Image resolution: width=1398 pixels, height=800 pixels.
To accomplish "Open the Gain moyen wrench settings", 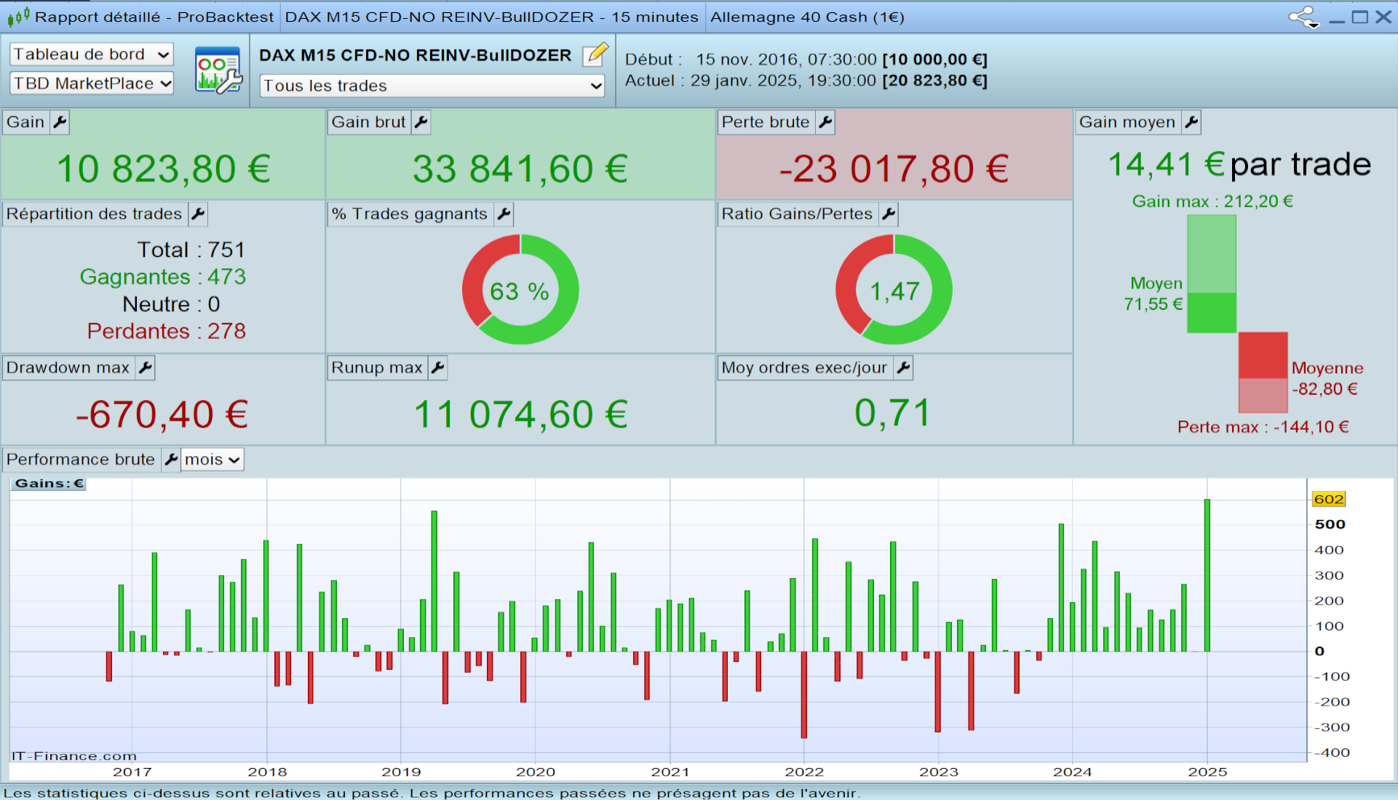I will [x=1191, y=122].
